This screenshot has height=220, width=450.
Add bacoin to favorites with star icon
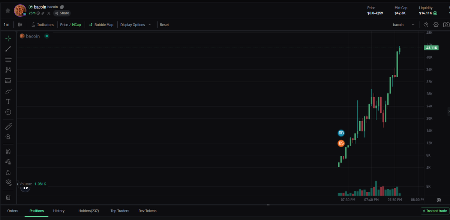click(8, 11)
